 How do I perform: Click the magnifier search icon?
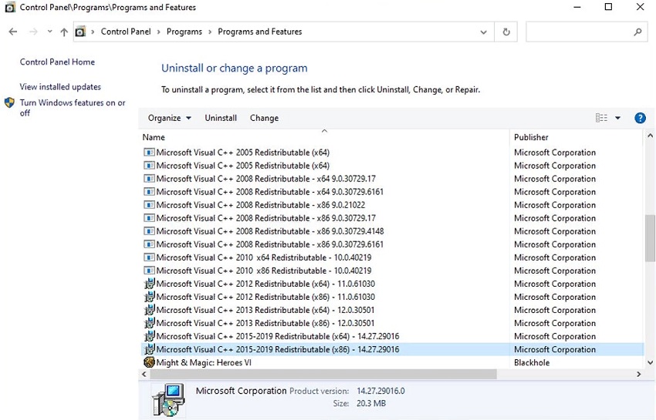pyautogui.click(x=637, y=32)
